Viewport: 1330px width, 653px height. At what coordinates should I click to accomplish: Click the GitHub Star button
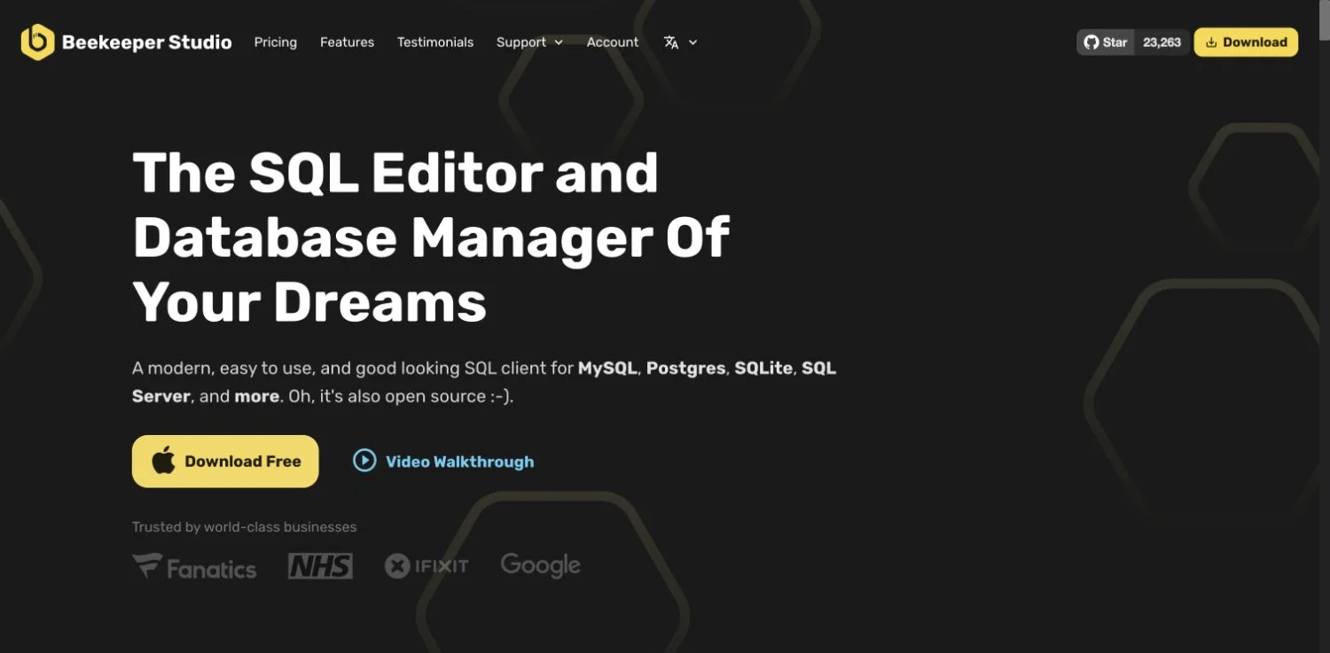pyautogui.click(x=1106, y=43)
